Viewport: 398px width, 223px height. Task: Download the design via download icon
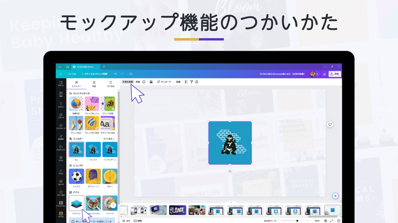pos(324,74)
